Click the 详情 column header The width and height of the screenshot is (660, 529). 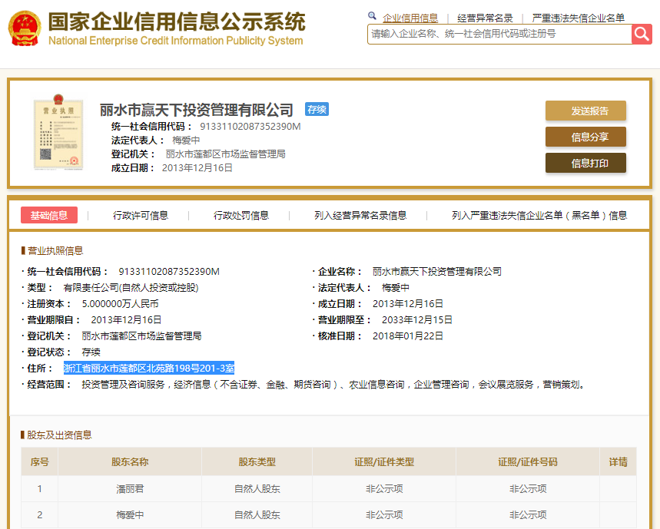pyautogui.click(x=618, y=462)
